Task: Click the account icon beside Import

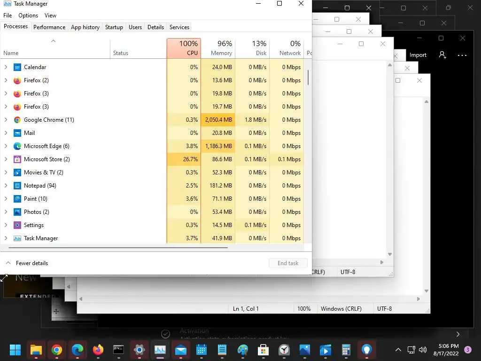Action: 442,55
